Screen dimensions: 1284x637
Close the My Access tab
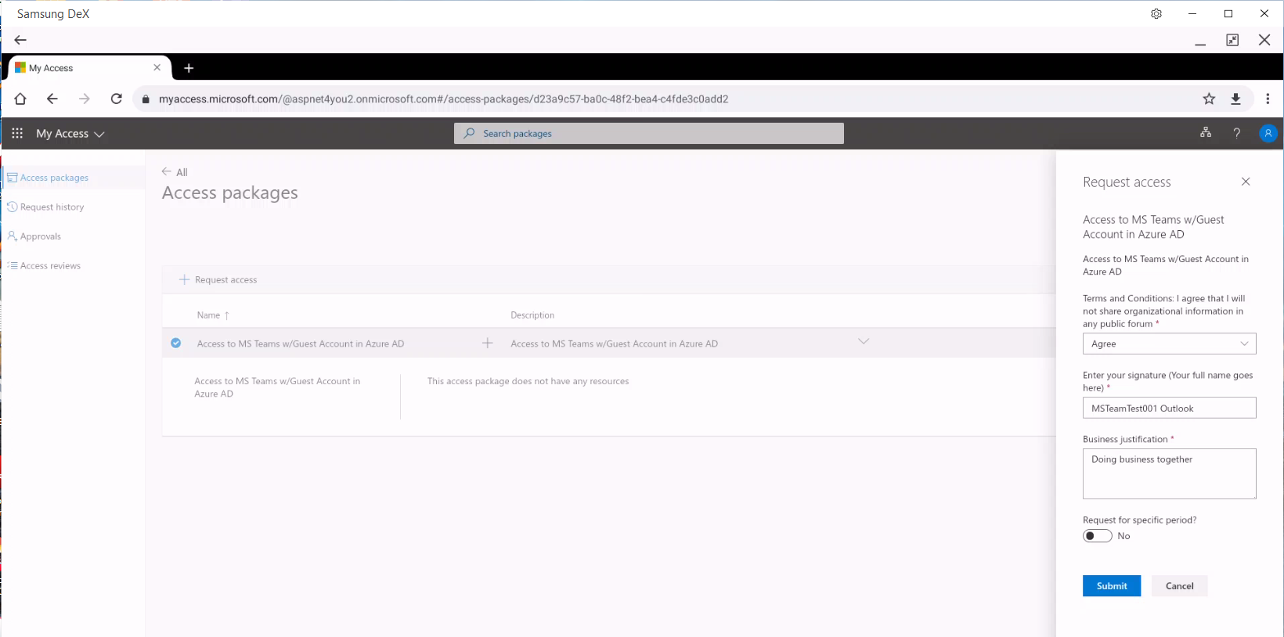coord(157,67)
